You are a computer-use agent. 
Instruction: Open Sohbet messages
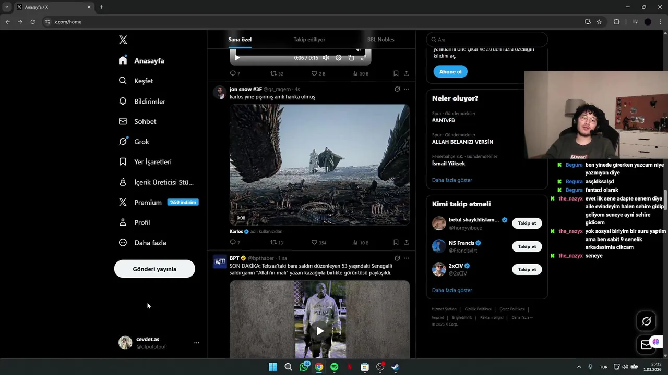pos(137,122)
